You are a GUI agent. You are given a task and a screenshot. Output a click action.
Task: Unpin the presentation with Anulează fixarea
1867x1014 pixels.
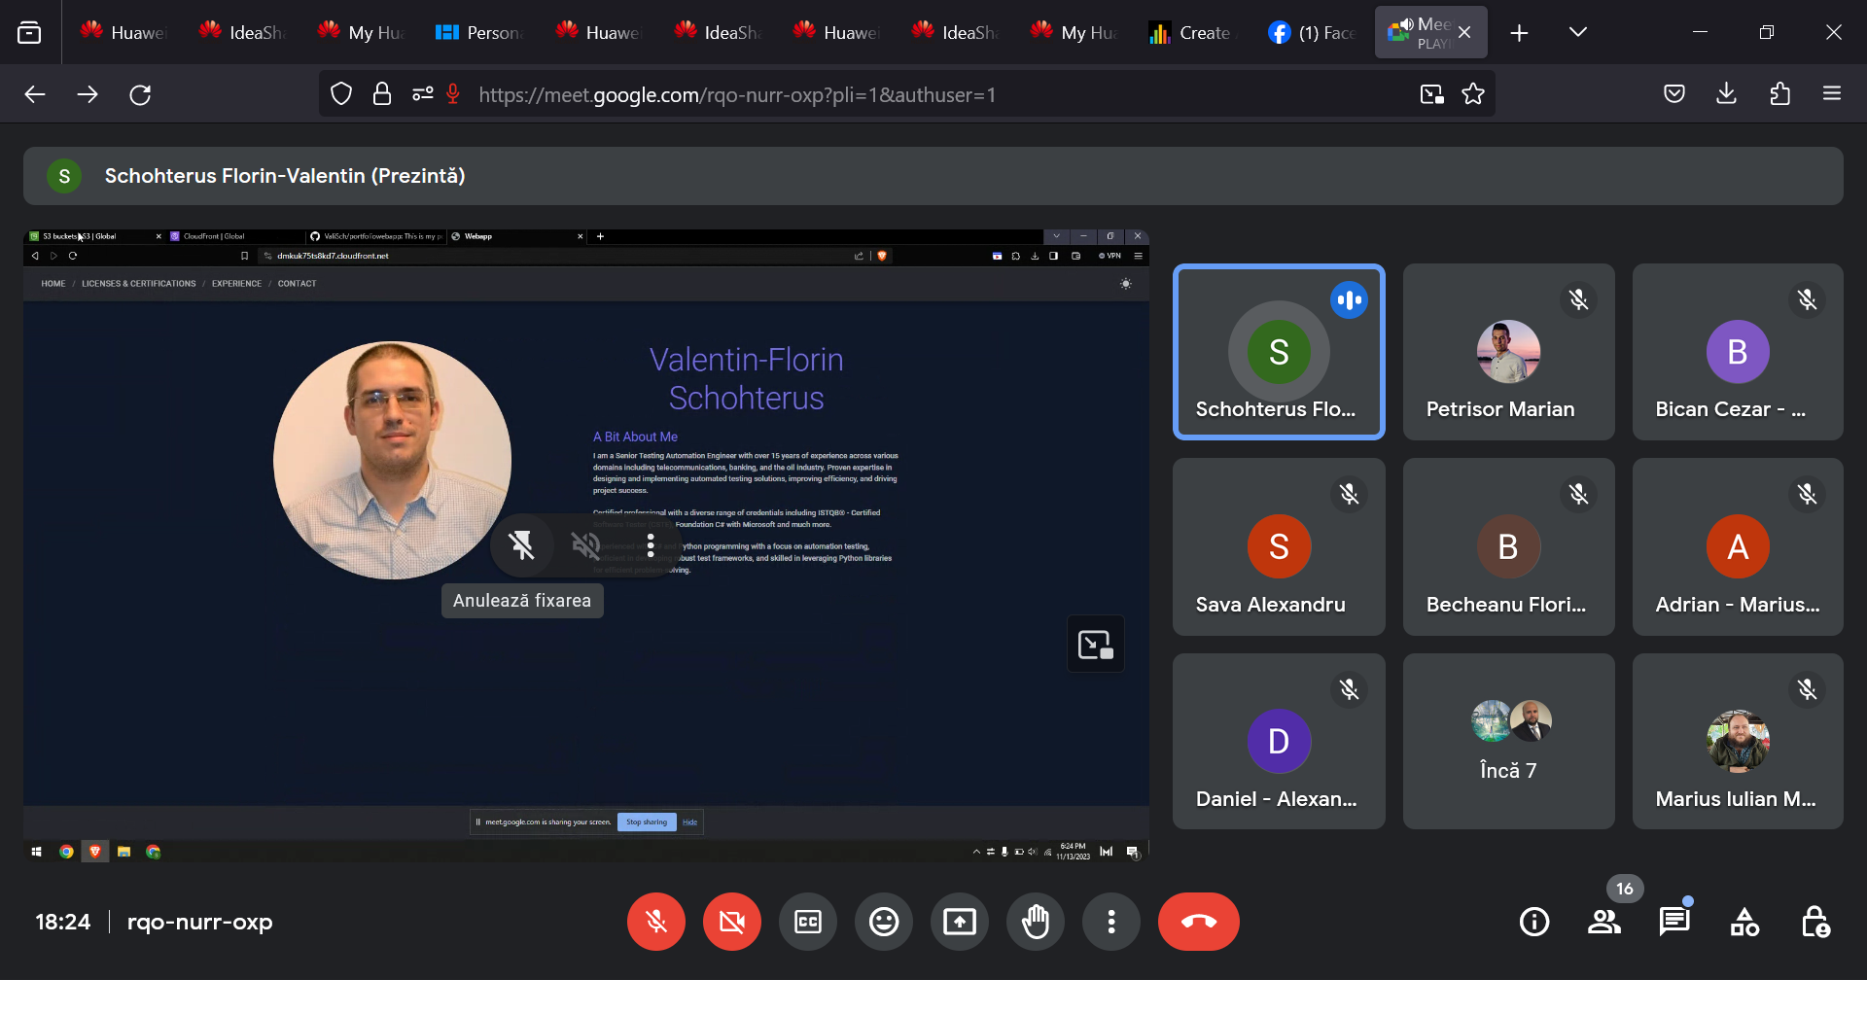point(522,545)
